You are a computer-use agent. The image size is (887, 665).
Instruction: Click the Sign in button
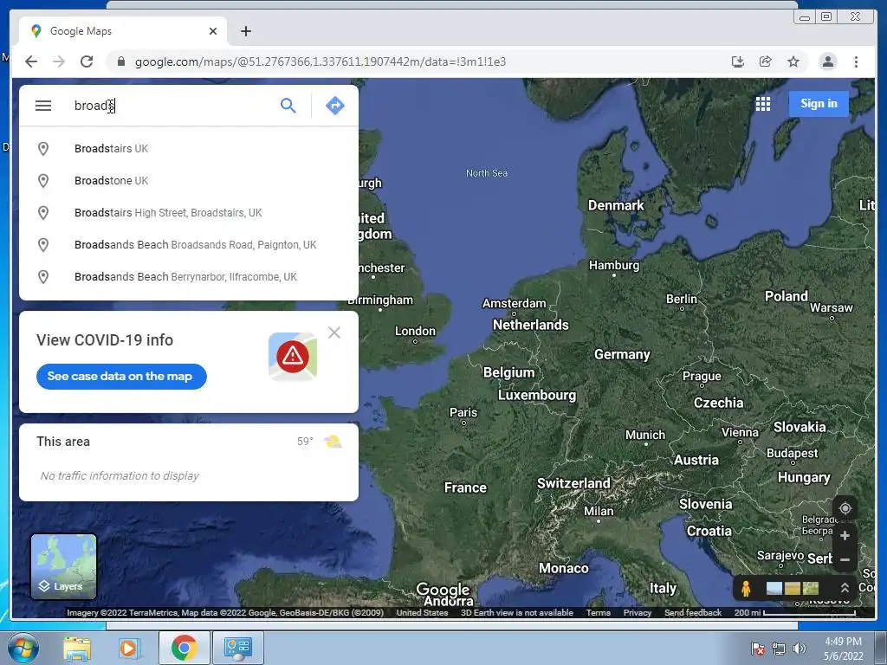(819, 104)
